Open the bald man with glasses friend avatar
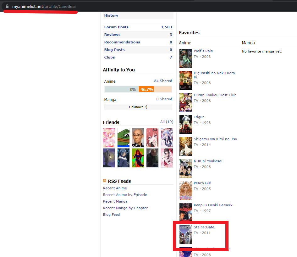This screenshot has height=257, width=297. click(138, 138)
